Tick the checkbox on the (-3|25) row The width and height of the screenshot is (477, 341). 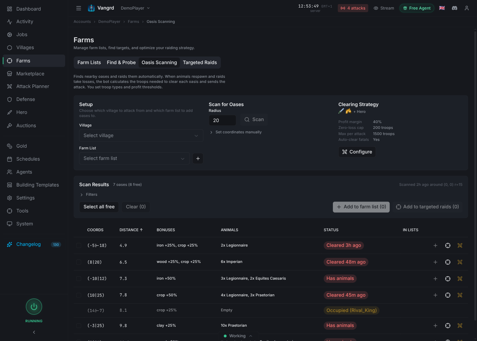pyautogui.click(x=79, y=325)
